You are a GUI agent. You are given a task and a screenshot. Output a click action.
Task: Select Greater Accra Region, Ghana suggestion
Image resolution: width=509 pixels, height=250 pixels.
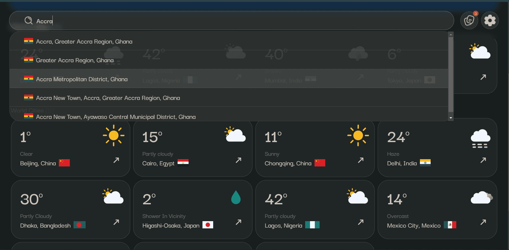pyautogui.click(x=229, y=60)
